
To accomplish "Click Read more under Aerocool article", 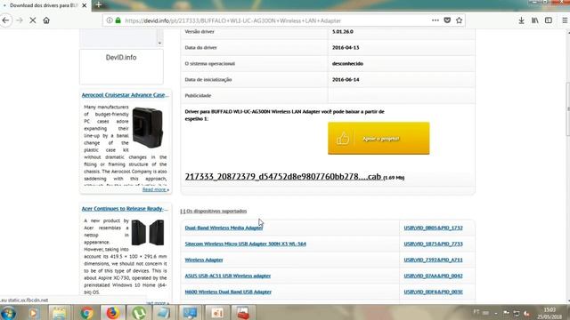I will 156,189.
